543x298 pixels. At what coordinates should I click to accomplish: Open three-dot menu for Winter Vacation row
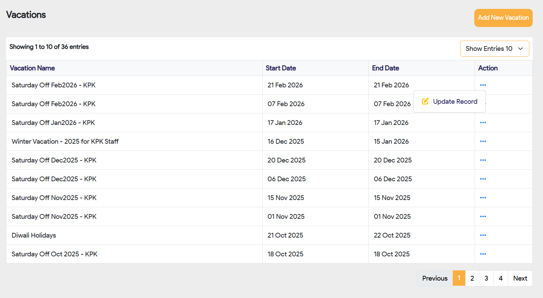[483, 141]
